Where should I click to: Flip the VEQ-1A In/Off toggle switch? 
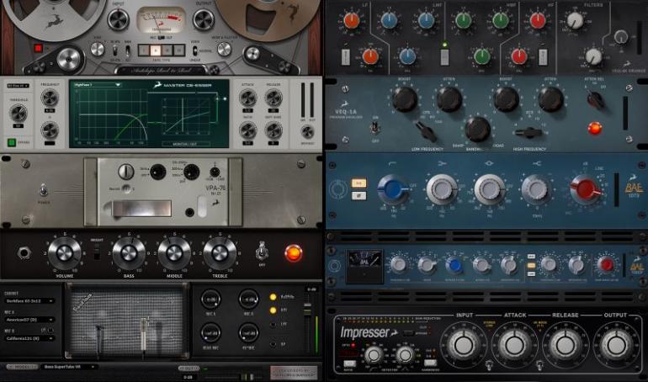tap(375, 128)
